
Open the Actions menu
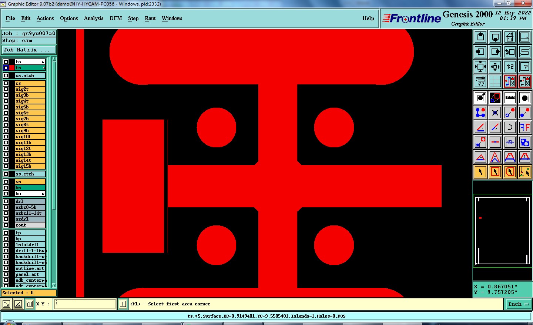coord(45,18)
